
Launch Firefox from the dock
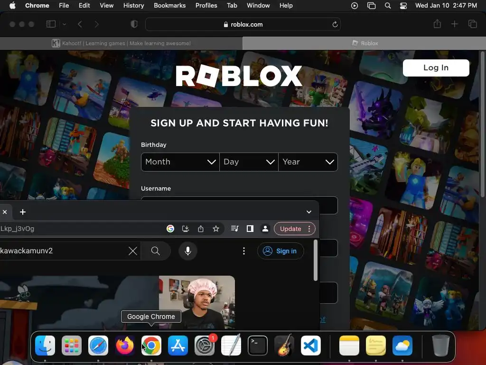(x=125, y=345)
